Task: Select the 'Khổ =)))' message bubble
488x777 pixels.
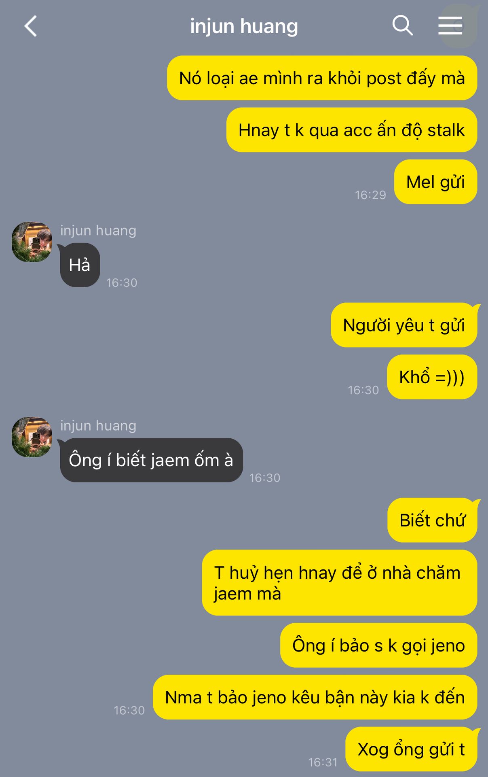Action: [x=432, y=377]
